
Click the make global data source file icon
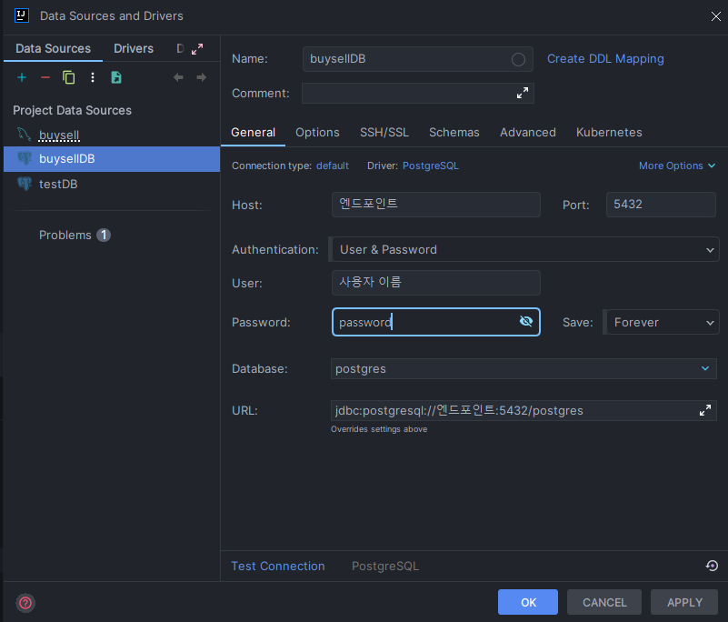(x=116, y=77)
